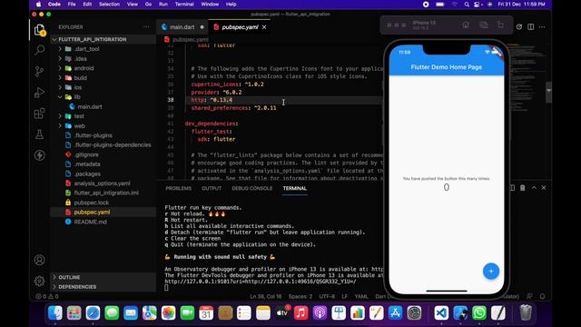
Task: Open main.dart in the file tree
Action: (90, 107)
